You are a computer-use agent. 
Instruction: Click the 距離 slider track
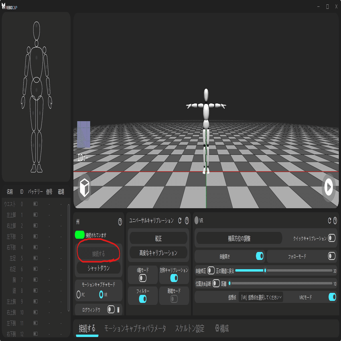(280, 283)
